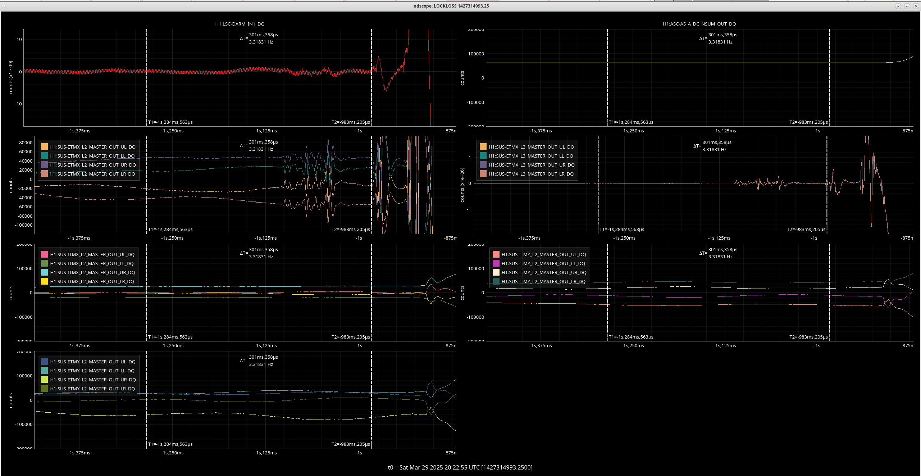Image resolution: width=921 pixels, height=476 pixels.
Task: Select the H1:SUS-ITMY_L2_MASTER_OUT_UR_DQ legend label
Action: click(x=544, y=272)
